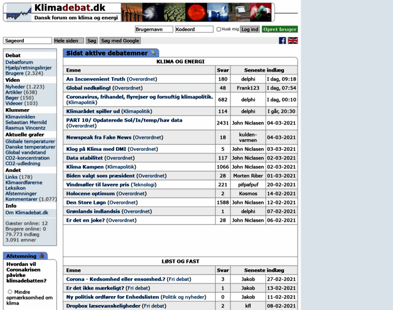393x310 pixels.
Task: Open the Teknologi category link
Action: [x=144, y=184]
